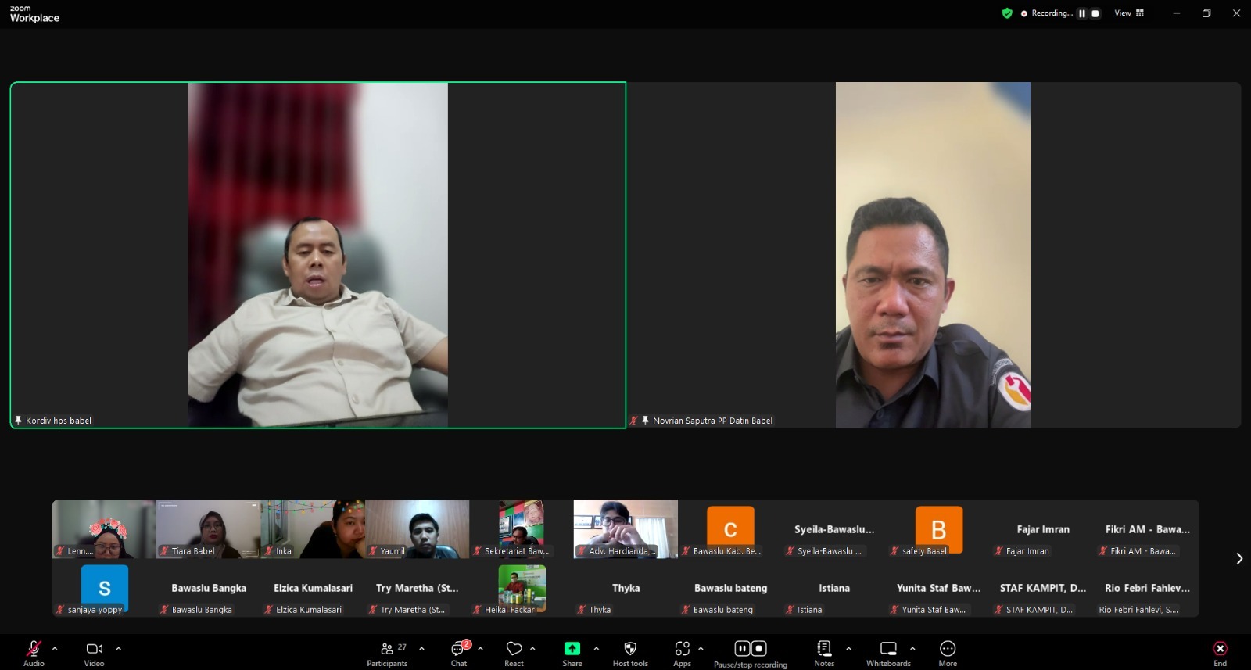Viewport: 1251px width, 670px height.
Task: Expand share options arrow beside Share
Action: click(x=597, y=648)
